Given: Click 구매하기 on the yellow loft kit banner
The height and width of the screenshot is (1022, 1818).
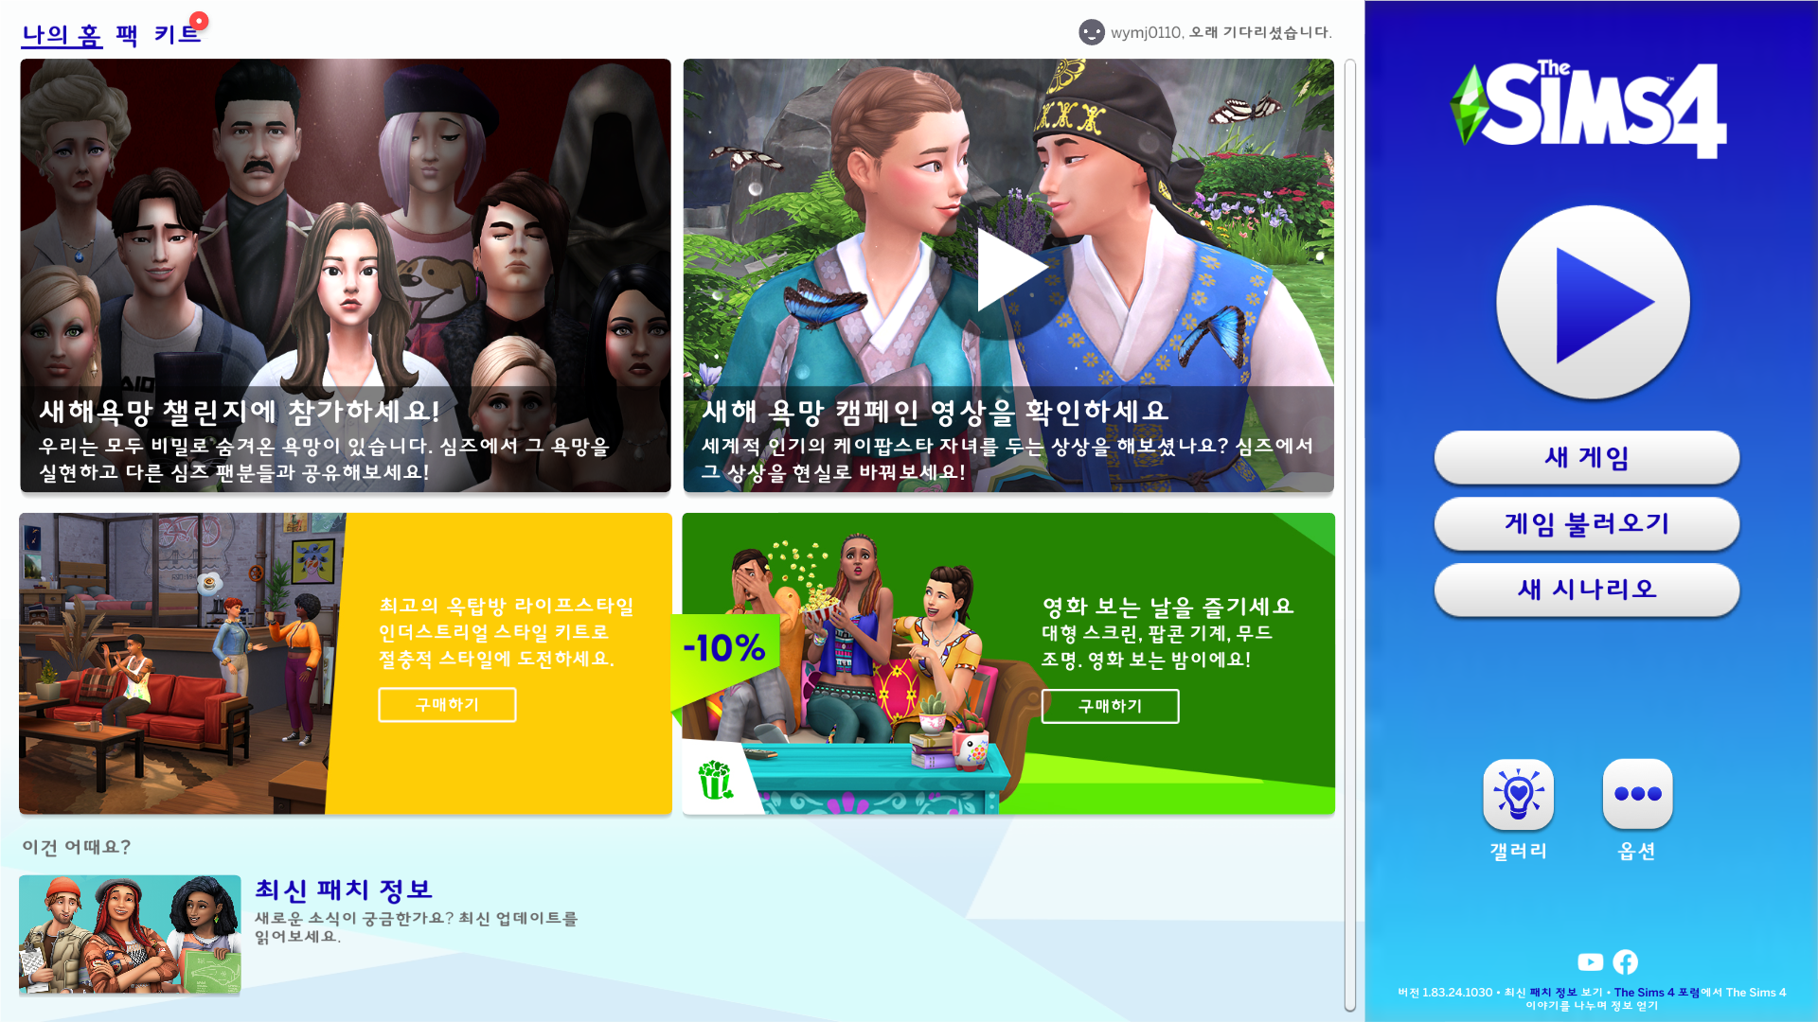Looking at the screenshot, I should (x=447, y=705).
